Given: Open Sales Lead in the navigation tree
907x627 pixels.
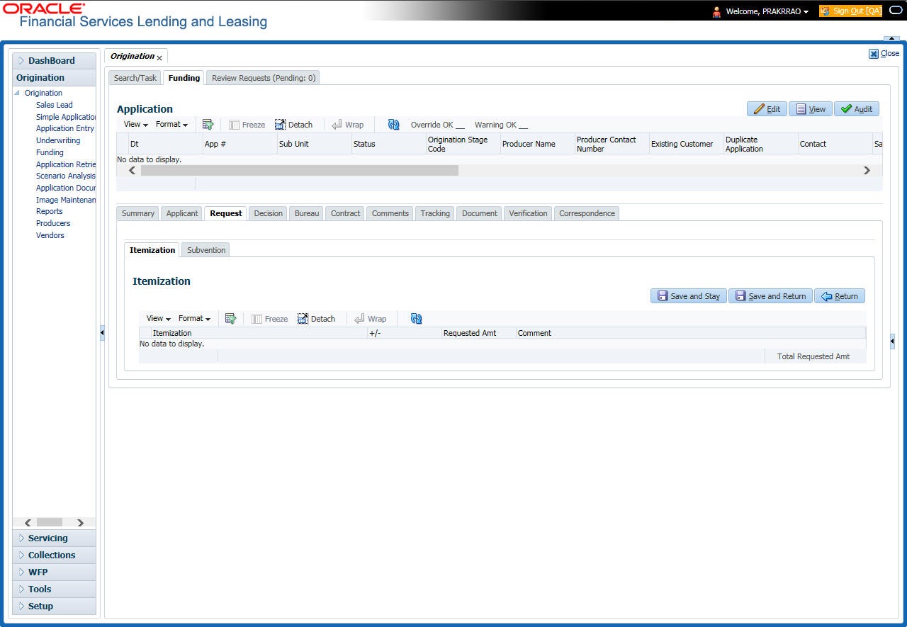Looking at the screenshot, I should point(55,105).
